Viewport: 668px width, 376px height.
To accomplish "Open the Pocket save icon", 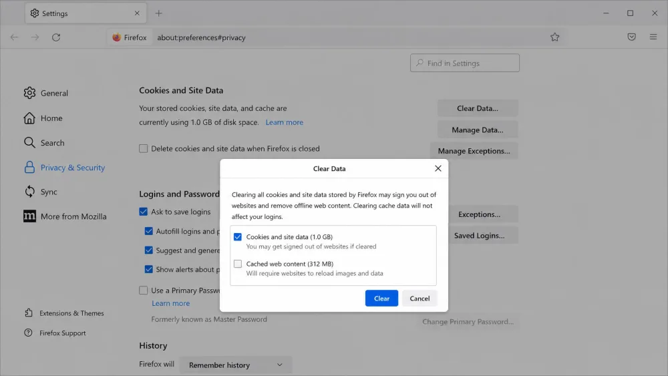I will point(631,37).
